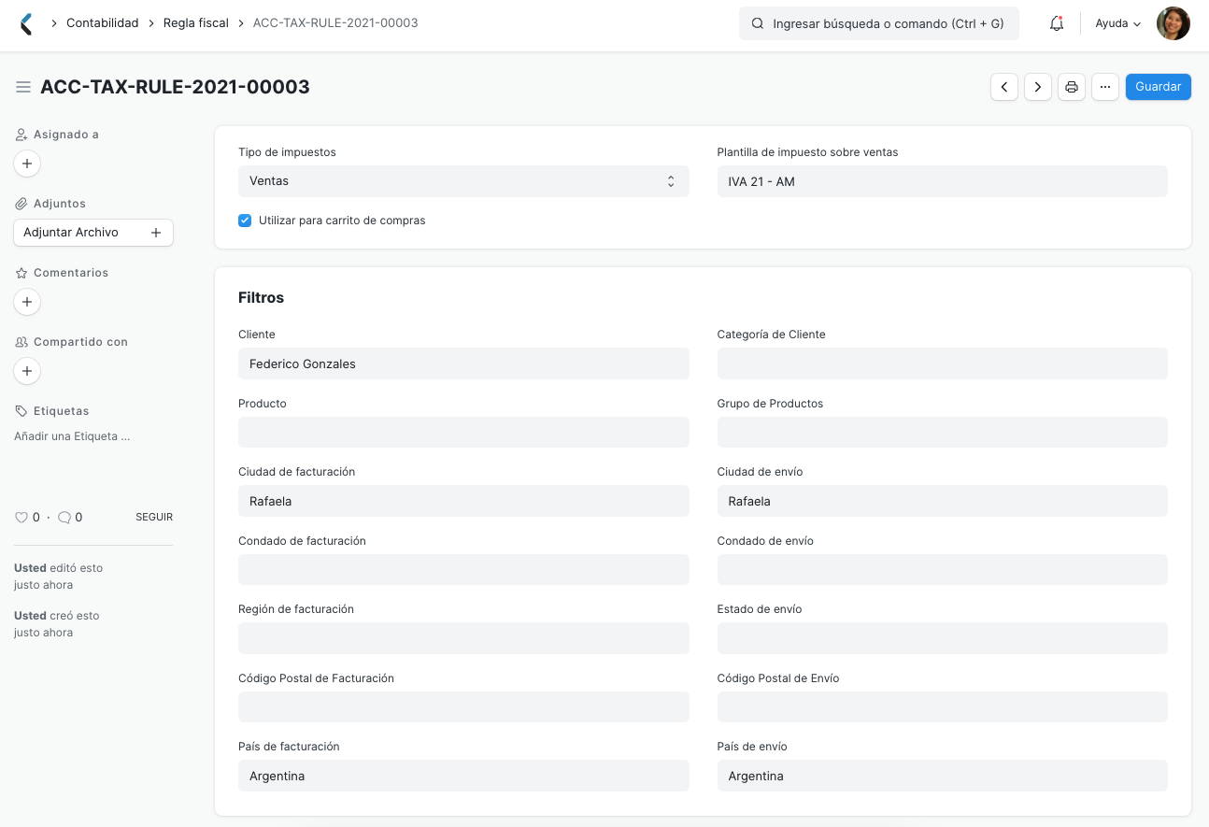
Task: Click Condado de facturación field
Action: (x=463, y=570)
